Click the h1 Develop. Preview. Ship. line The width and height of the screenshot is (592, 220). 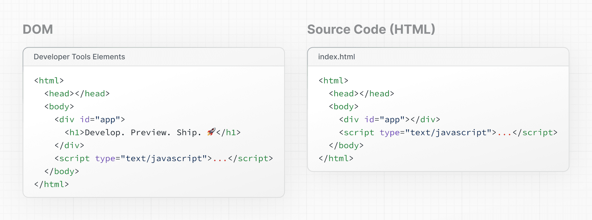pos(153,133)
